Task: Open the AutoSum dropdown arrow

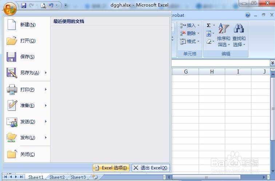Action: (x=214, y=25)
